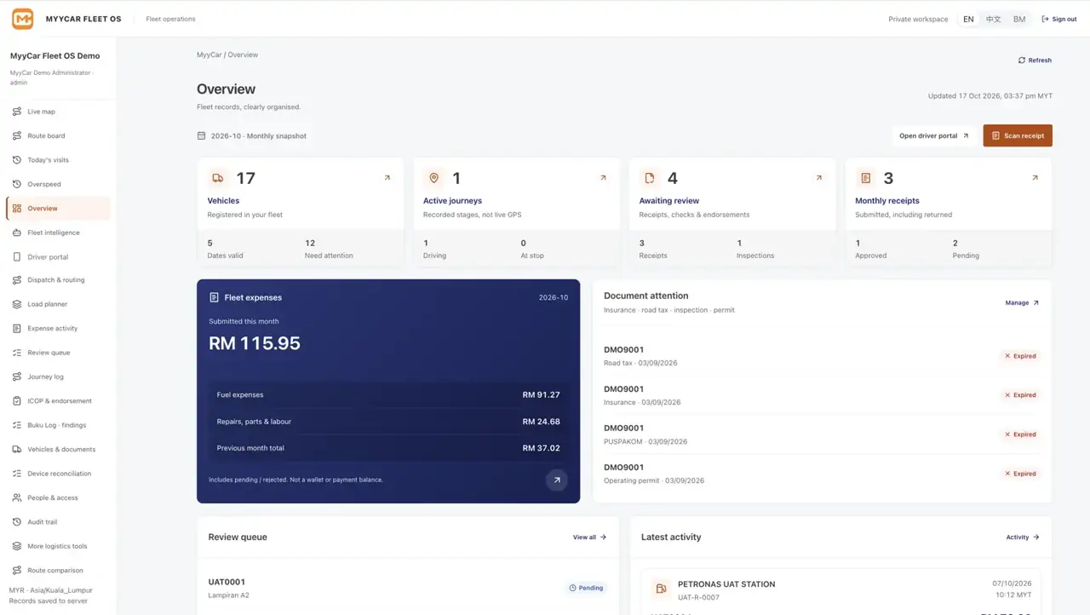The width and height of the screenshot is (1090, 615).
Task: Click Expired badge for DMO9001 Road tax
Action: coord(1020,356)
